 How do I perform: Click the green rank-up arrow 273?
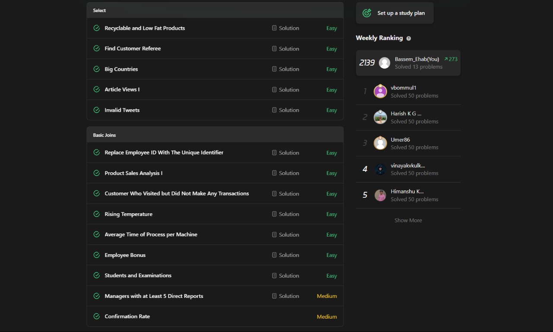(x=451, y=59)
